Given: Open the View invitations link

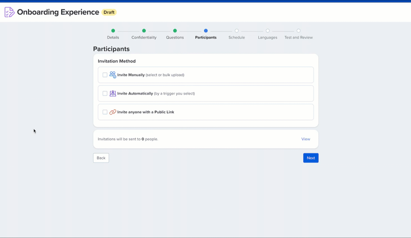Looking at the screenshot, I should (x=306, y=139).
